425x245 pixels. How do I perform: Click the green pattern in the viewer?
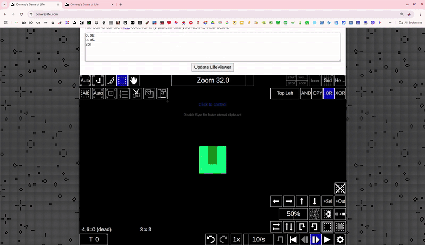[212, 160]
